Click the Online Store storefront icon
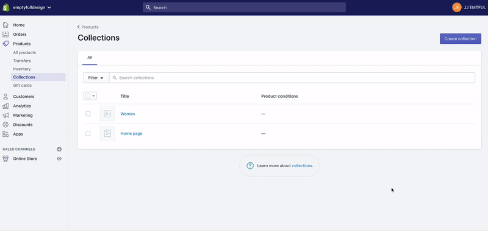 point(5,159)
